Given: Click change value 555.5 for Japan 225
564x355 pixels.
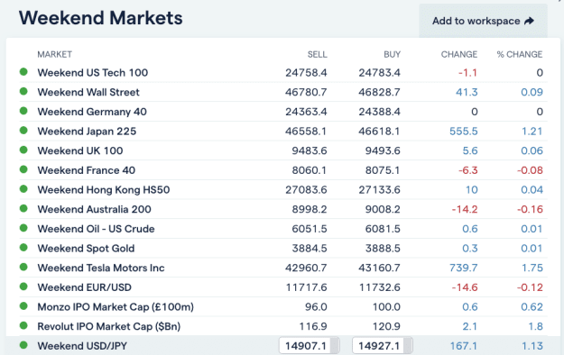Looking at the screenshot, I should pos(464,132).
